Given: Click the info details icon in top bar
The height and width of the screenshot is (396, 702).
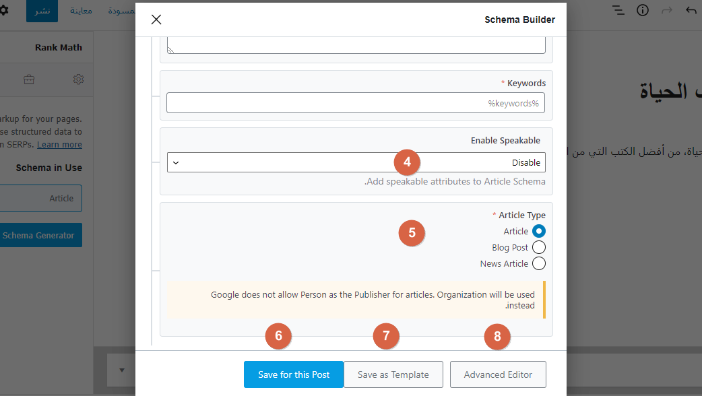Looking at the screenshot, I should (643, 11).
